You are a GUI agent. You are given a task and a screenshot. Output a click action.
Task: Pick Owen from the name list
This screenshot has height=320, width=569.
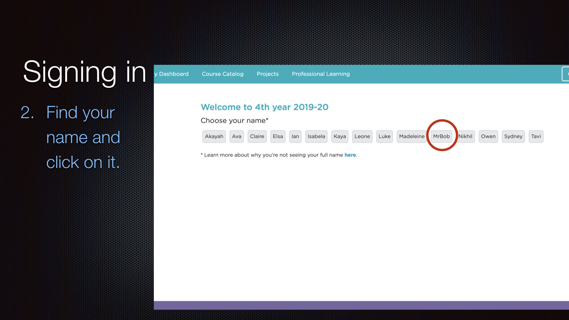click(488, 137)
